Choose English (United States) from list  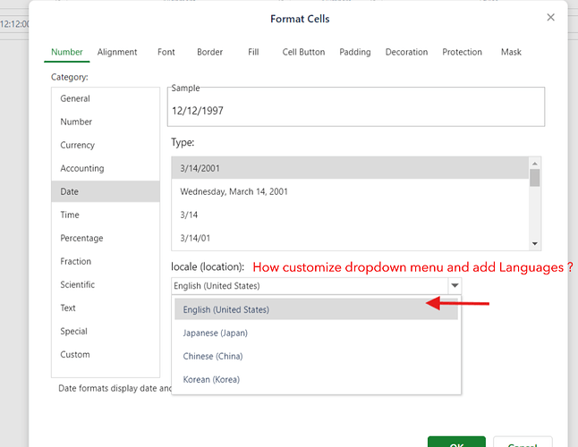click(x=316, y=309)
